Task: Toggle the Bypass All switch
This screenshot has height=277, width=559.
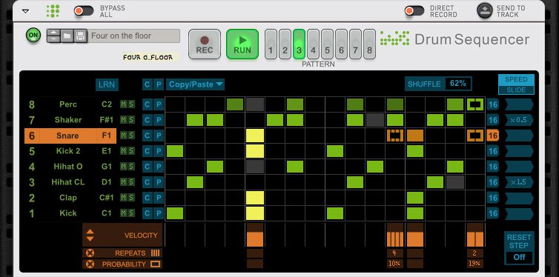Action: tap(84, 11)
